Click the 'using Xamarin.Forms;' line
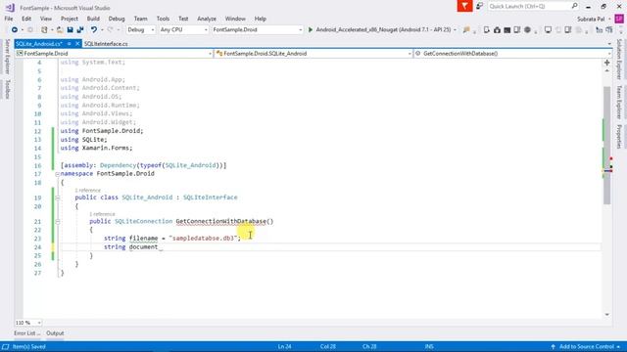 [x=96, y=148]
